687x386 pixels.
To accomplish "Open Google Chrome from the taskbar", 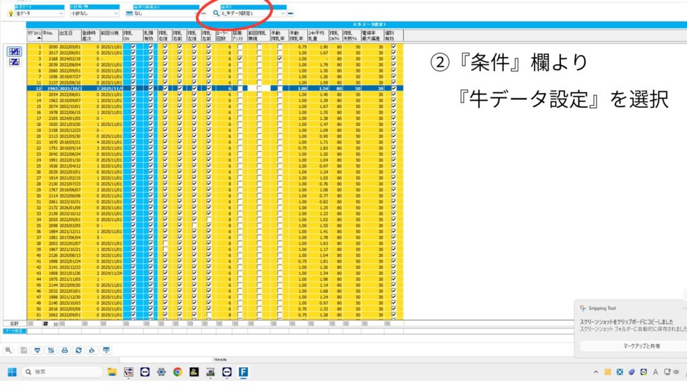I will [x=177, y=372].
